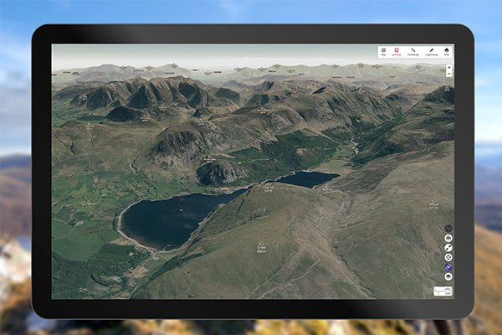Toggle the blue 3D view button
This screenshot has width=502, height=335.
[448, 267]
